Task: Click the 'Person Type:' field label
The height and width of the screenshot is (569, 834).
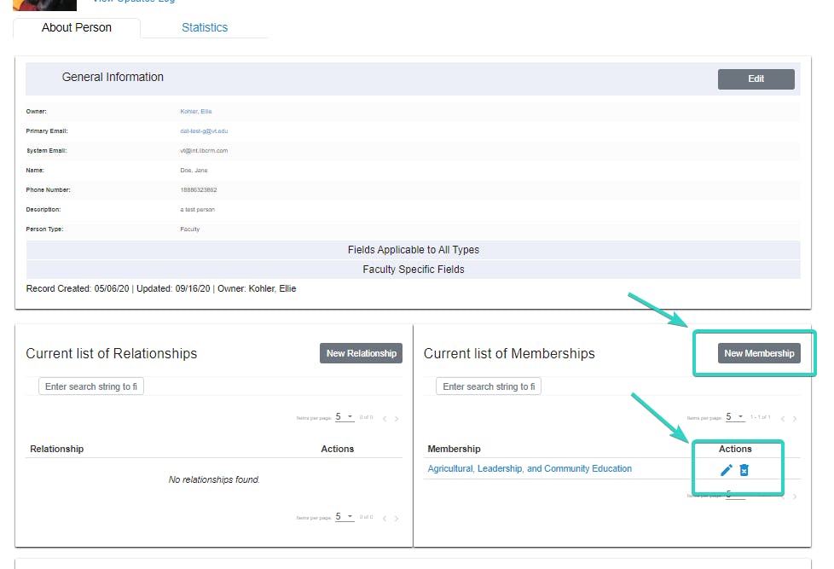Action: 44,229
